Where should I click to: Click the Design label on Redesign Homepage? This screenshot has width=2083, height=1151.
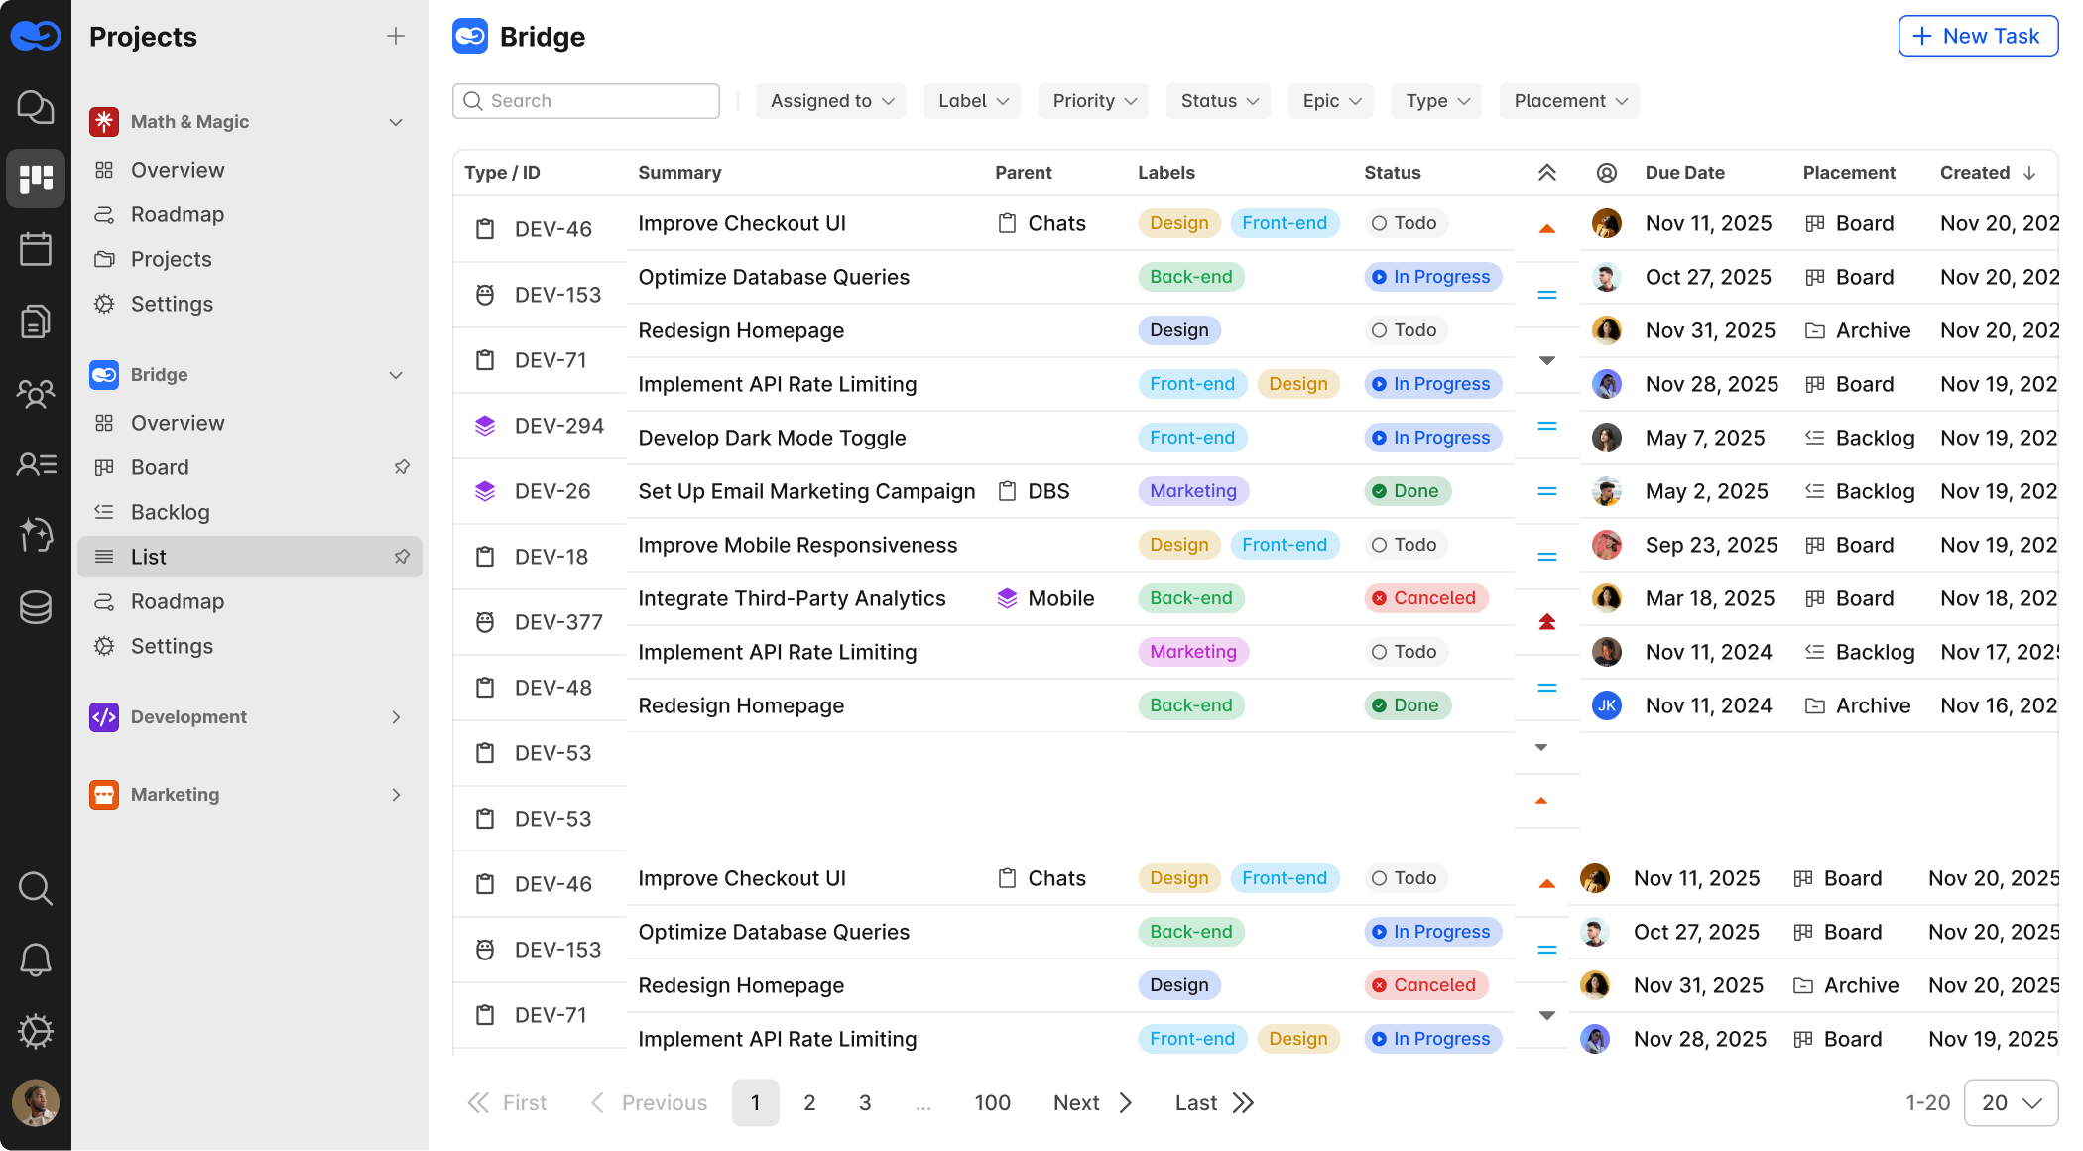[1178, 330]
